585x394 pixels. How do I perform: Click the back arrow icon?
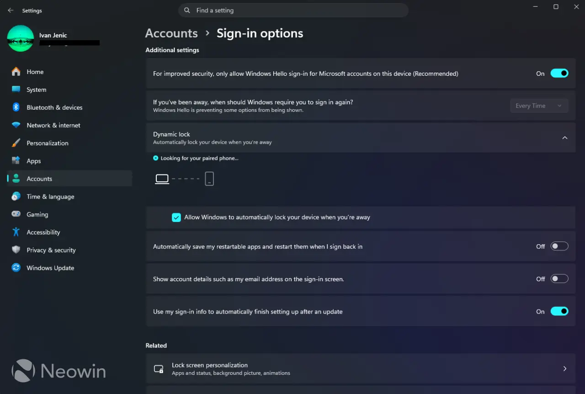coord(11,11)
